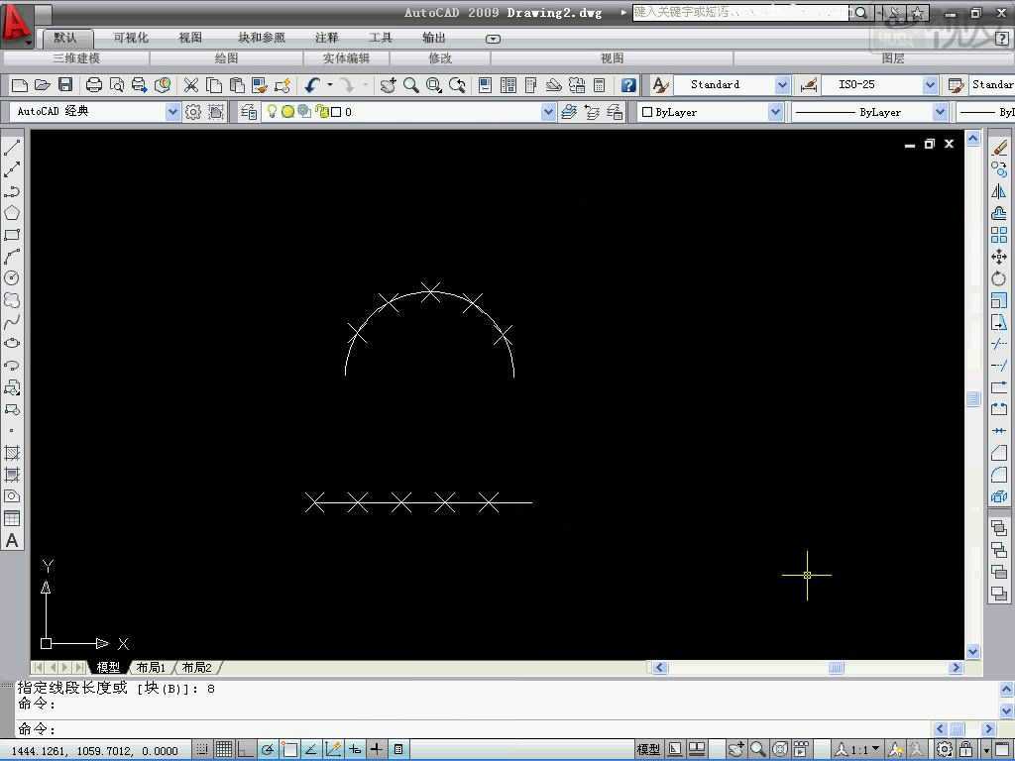Image resolution: width=1015 pixels, height=761 pixels.
Task: Select the Arc tool
Action: 12,257
